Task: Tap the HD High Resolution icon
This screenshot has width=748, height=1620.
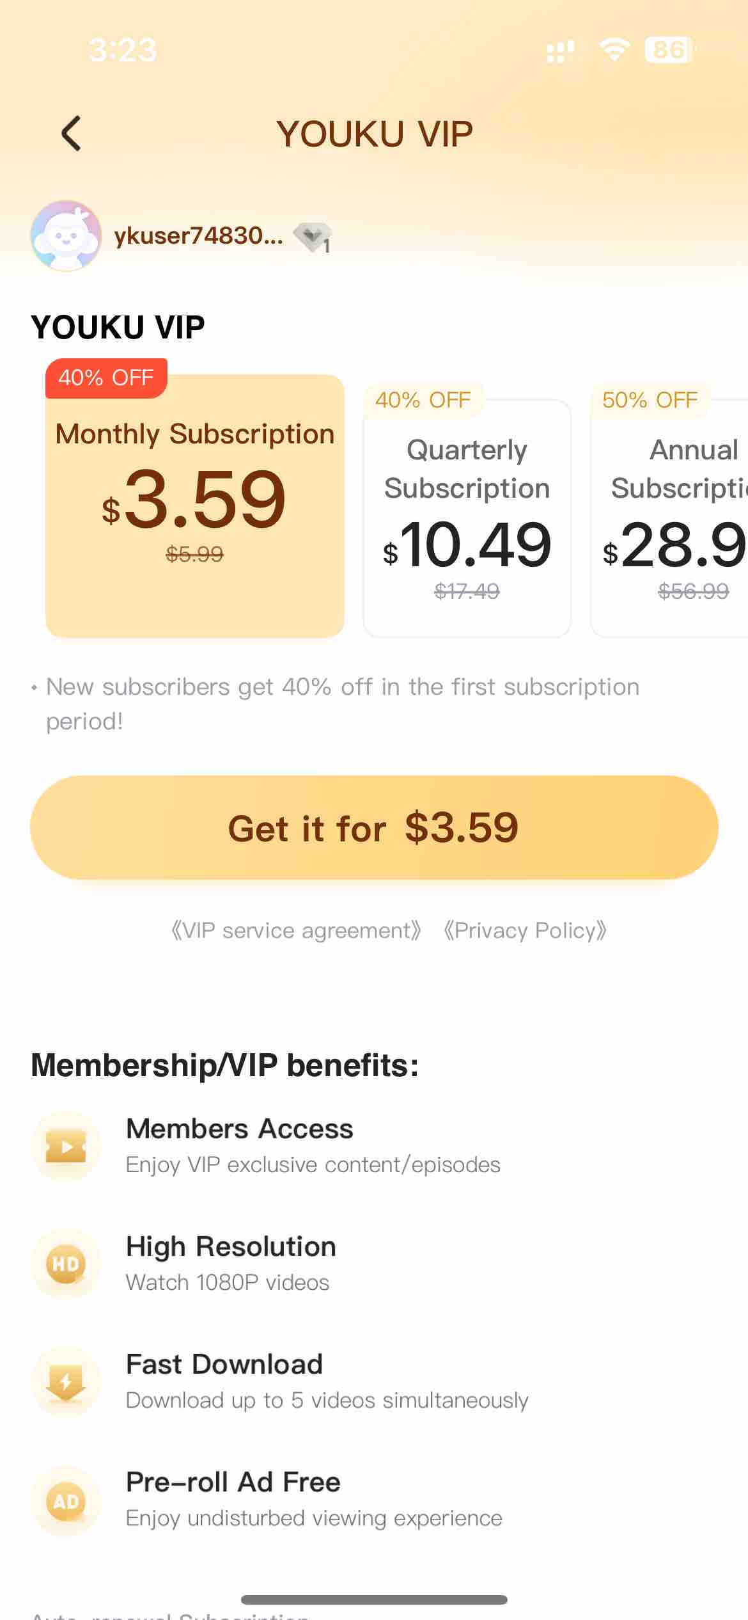Action: coord(66,1264)
